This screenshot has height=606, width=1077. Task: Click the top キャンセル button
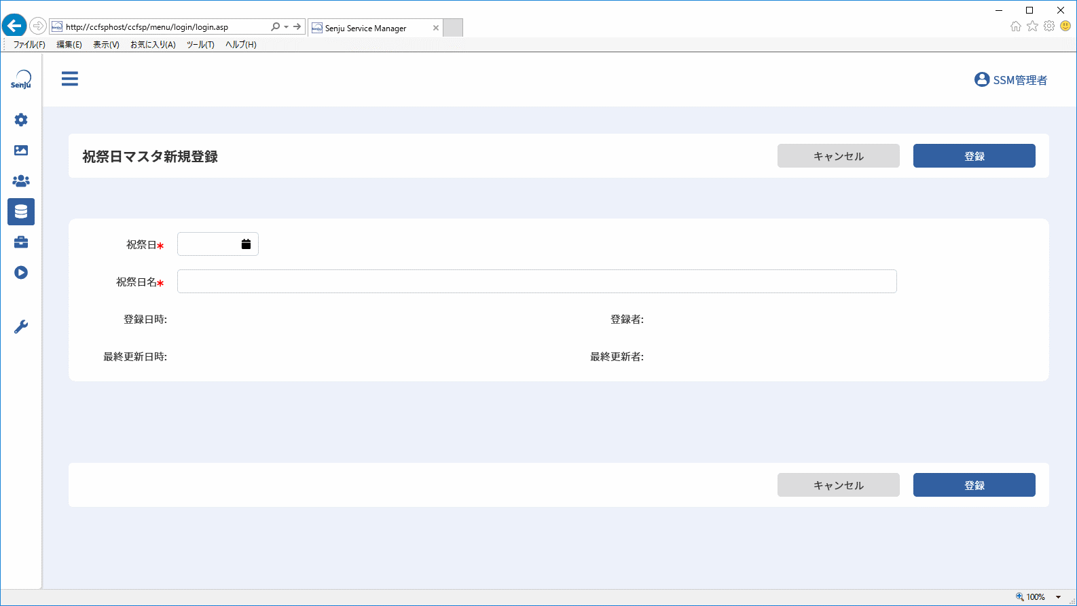(x=839, y=156)
